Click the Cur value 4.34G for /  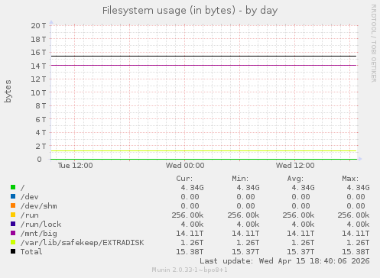[193, 188]
